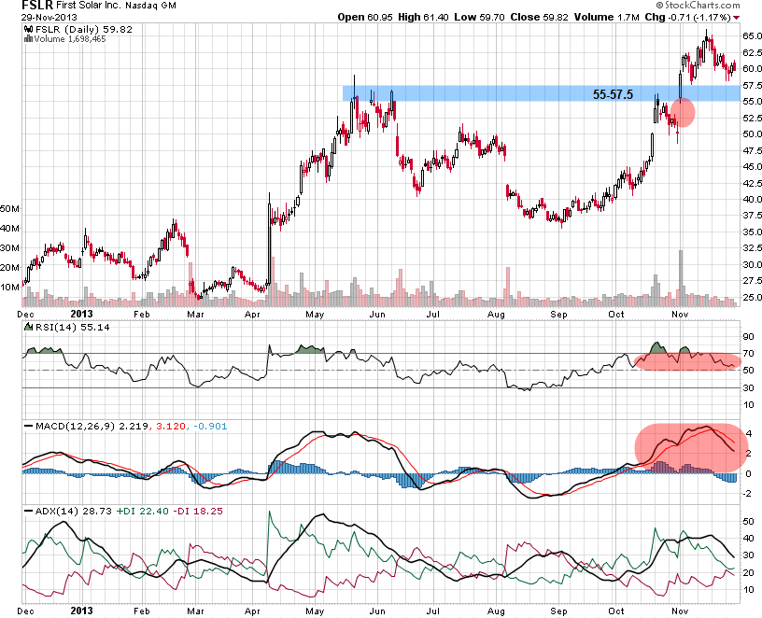The image size is (762, 618).
Task: Click the 50M volume axis label
Action: [9, 208]
